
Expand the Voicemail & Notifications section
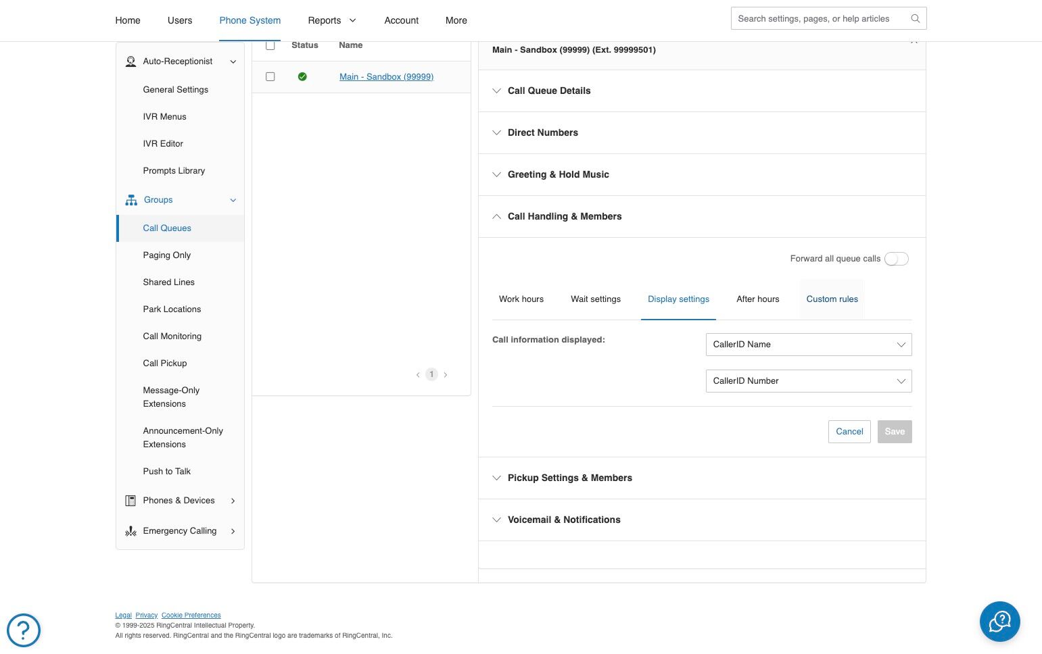click(x=564, y=520)
